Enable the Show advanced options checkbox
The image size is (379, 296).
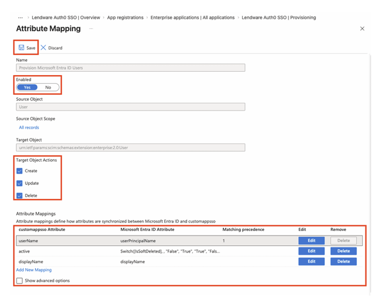click(x=20, y=280)
